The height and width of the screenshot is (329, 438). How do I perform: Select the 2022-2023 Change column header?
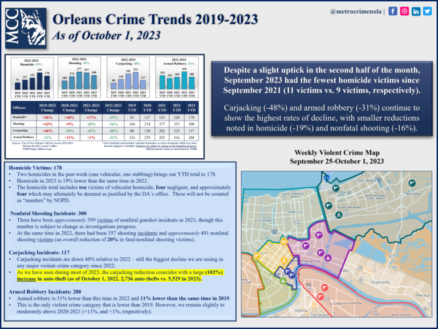(113, 108)
